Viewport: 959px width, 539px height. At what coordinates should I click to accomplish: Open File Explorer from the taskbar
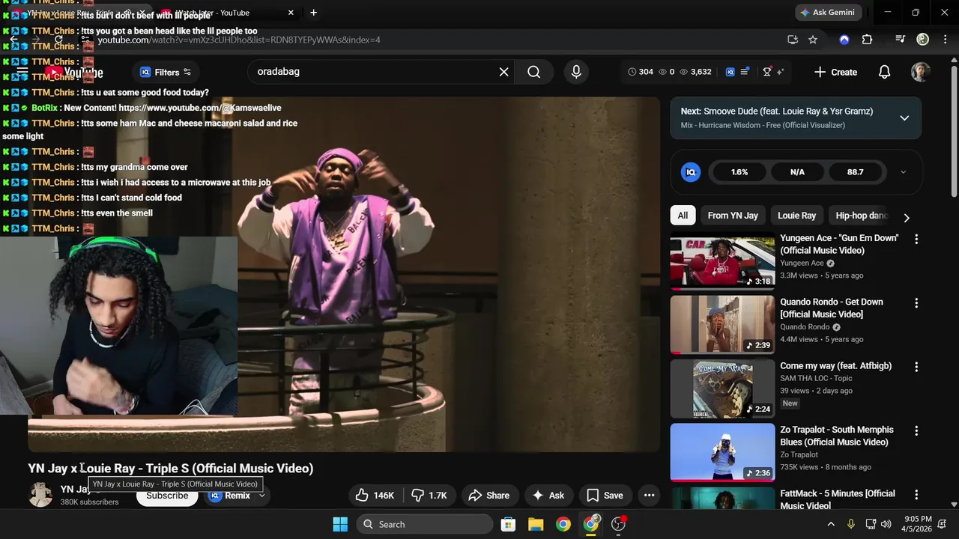point(536,524)
